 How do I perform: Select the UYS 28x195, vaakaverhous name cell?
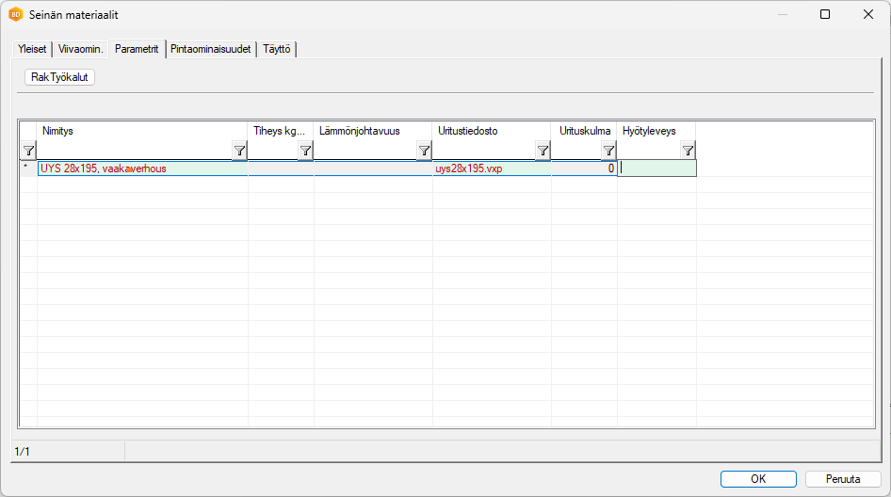tap(141, 168)
